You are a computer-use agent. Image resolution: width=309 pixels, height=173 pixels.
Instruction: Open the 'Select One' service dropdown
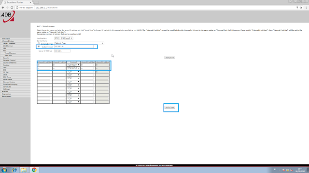[x=79, y=43]
